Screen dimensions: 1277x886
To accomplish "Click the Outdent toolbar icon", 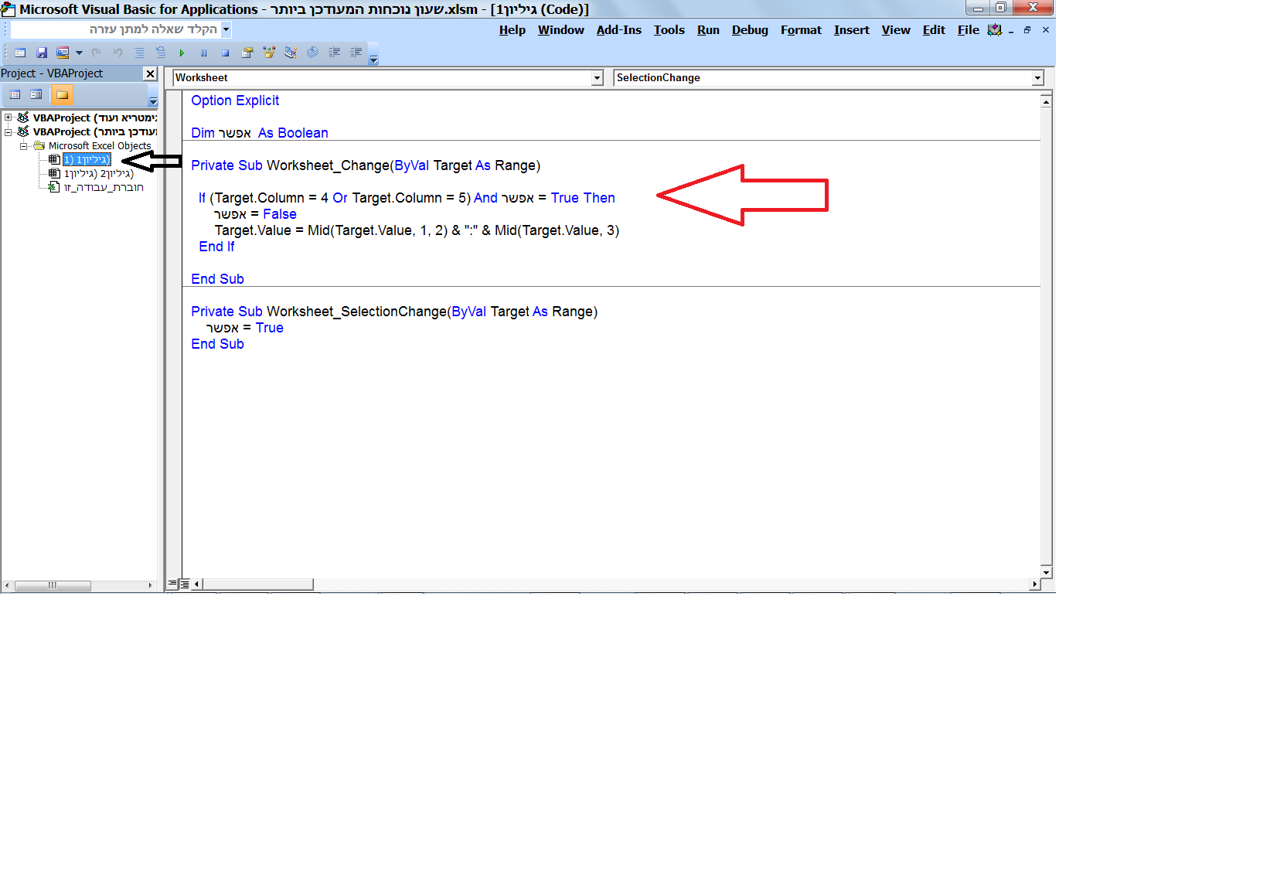I will click(356, 53).
